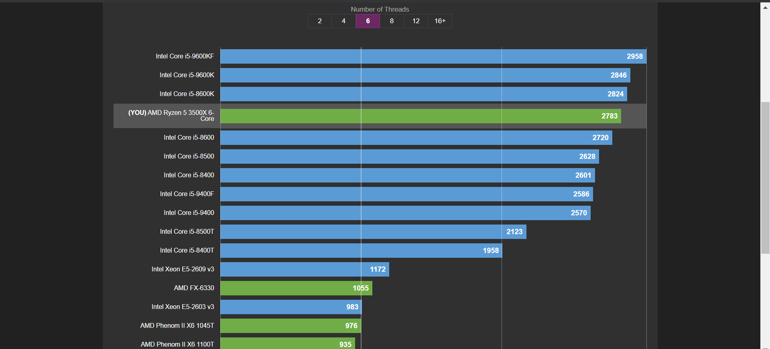Click the 935 score value
This screenshot has width=770, height=349.
(x=345, y=345)
